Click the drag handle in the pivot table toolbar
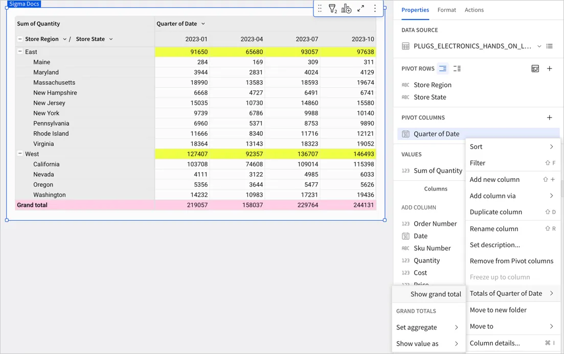 coord(320,9)
